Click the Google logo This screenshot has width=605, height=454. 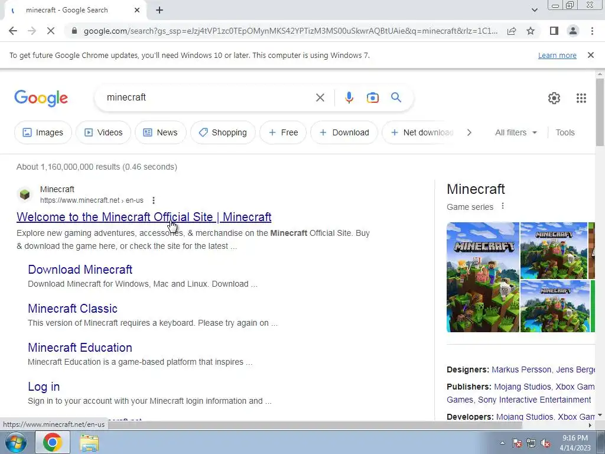point(41,98)
